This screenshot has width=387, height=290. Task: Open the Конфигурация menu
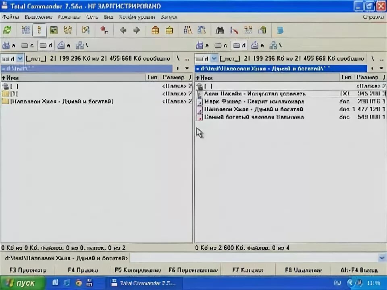(x=137, y=17)
